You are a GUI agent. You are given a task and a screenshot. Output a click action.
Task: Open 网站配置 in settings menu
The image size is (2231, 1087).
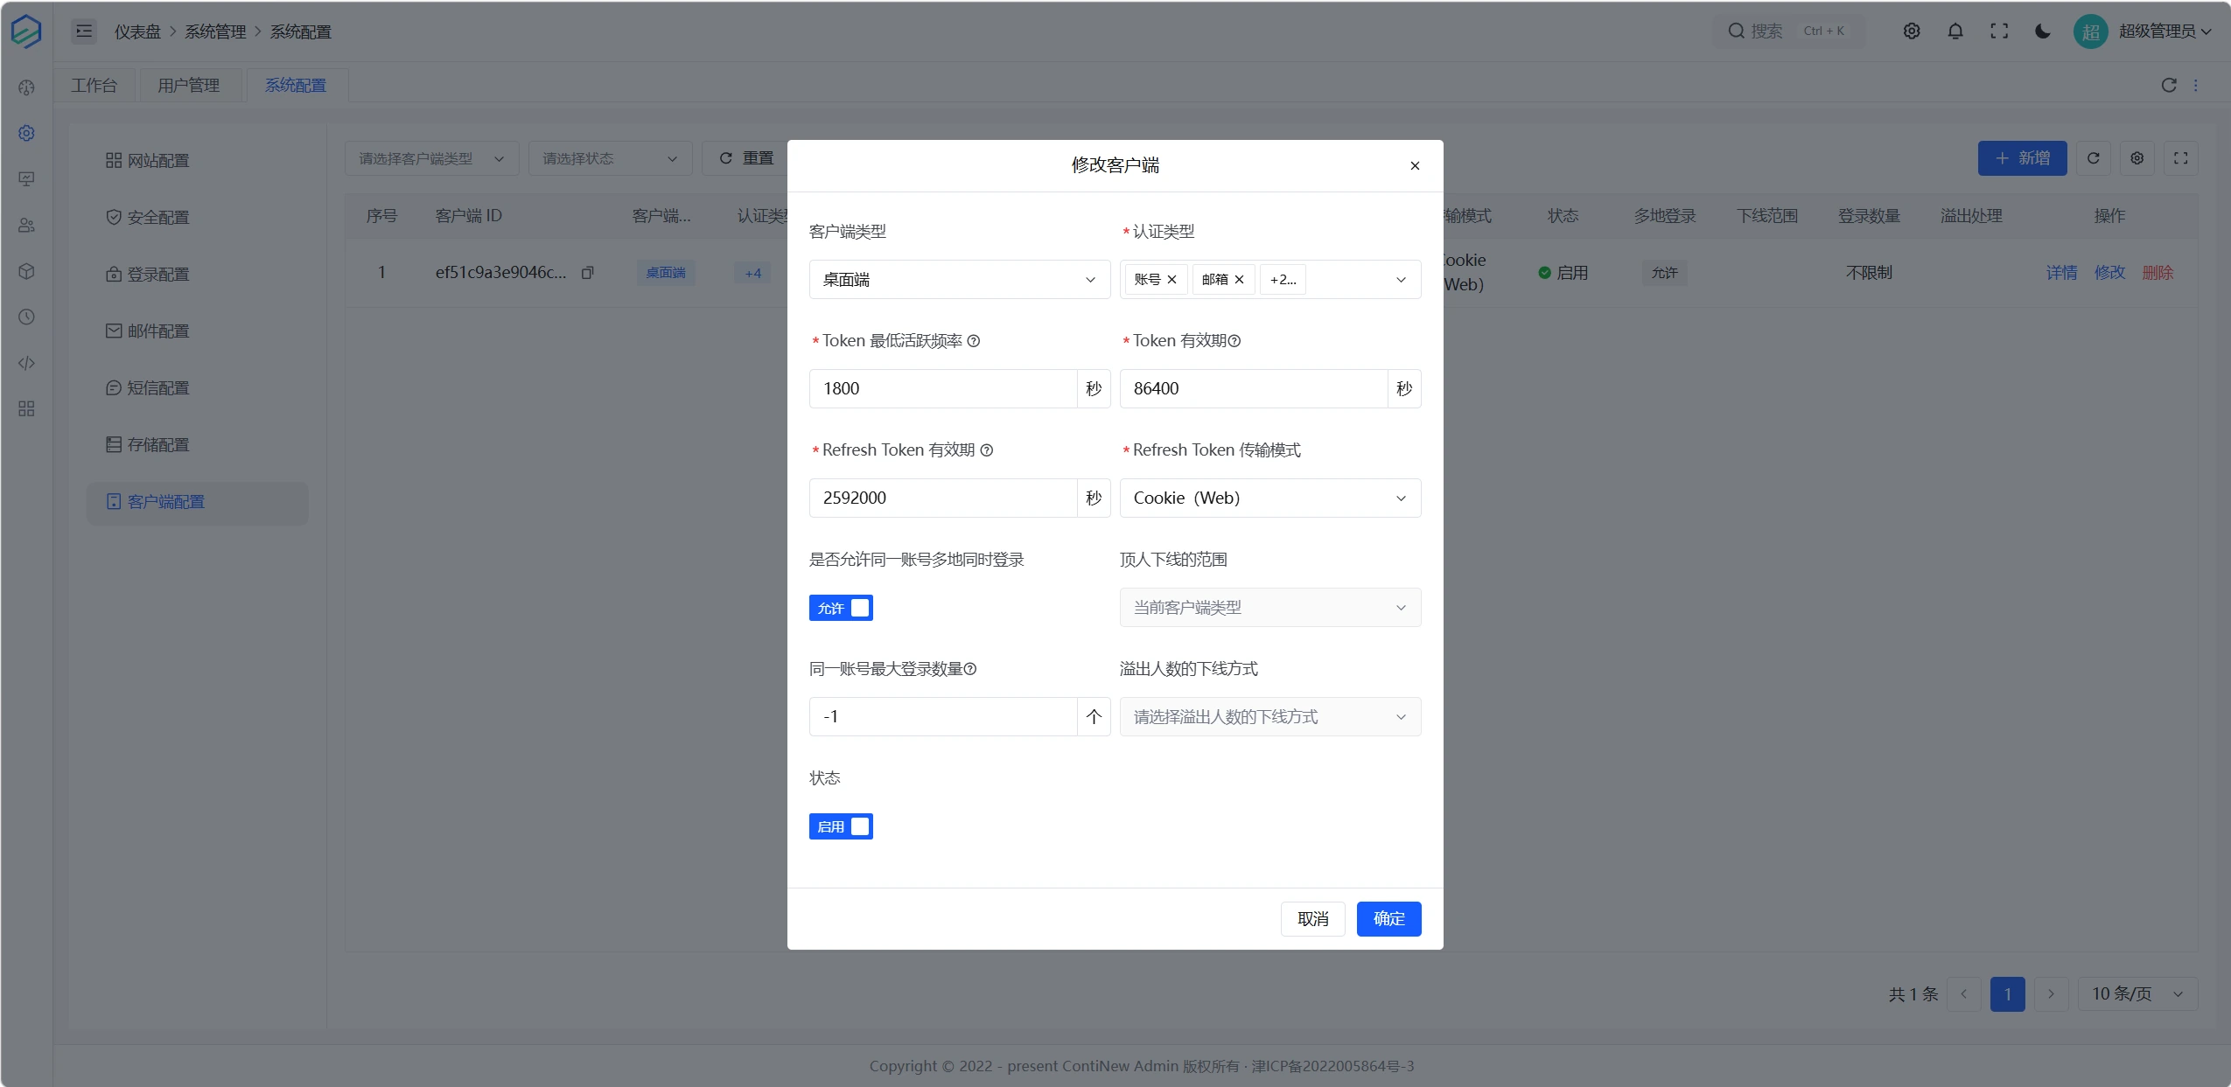click(x=197, y=161)
